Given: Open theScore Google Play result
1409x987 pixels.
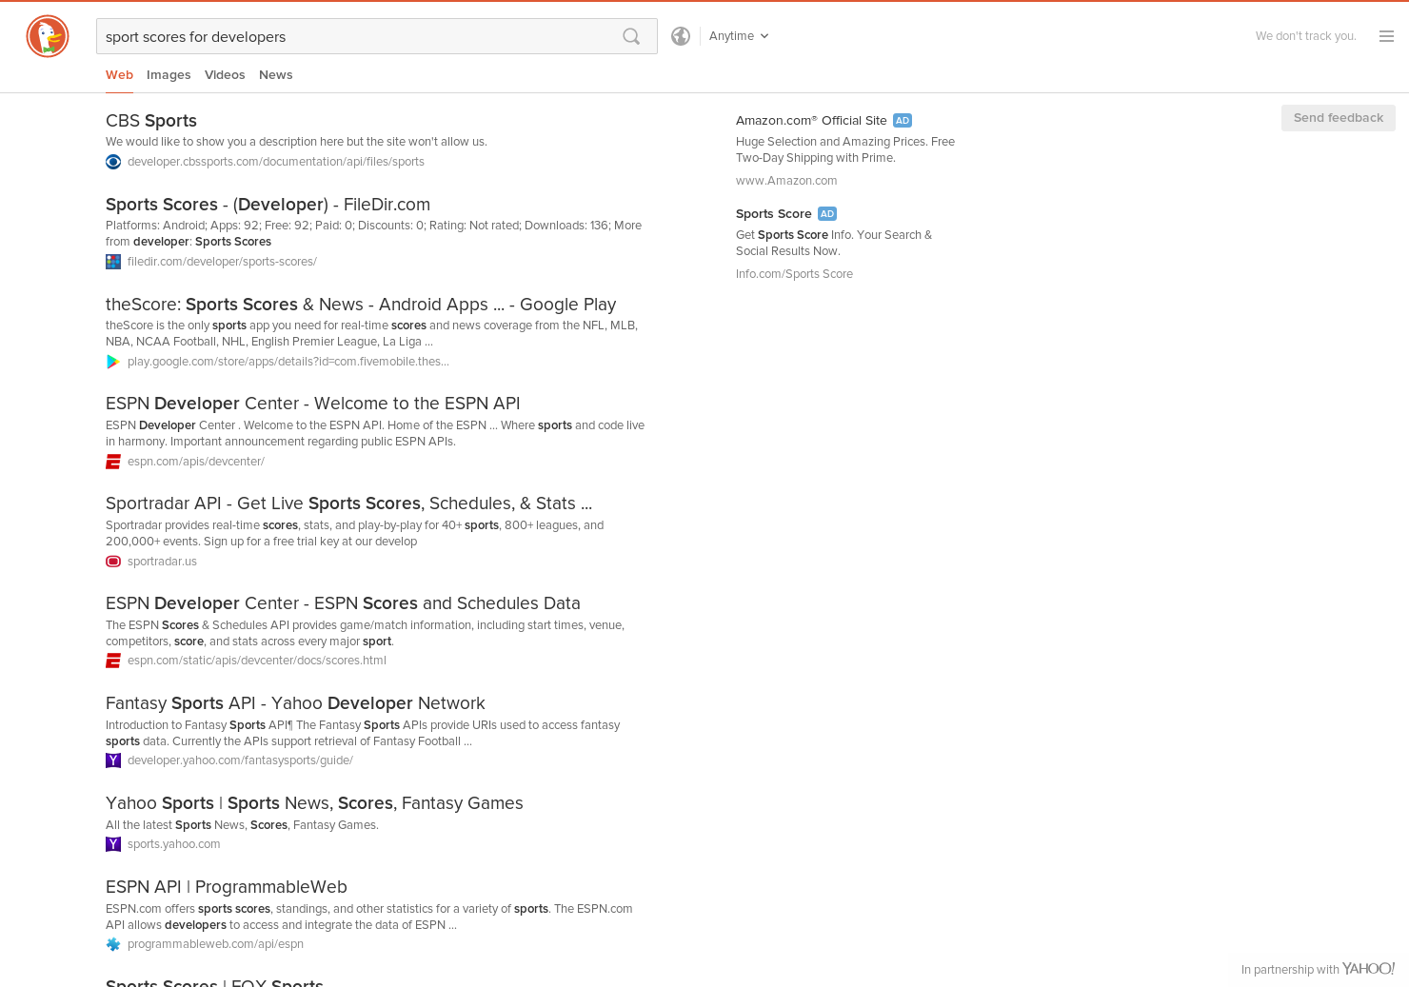Looking at the screenshot, I should coord(361,305).
